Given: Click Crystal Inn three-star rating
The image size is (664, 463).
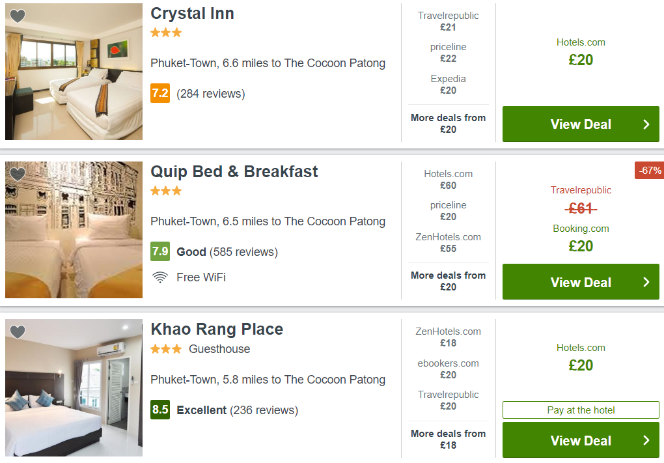Looking at the screenshot, I should (x=166, y=33).
